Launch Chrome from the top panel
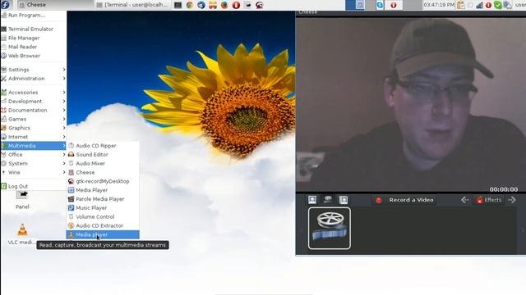The image size is (526, 295). 190,5
